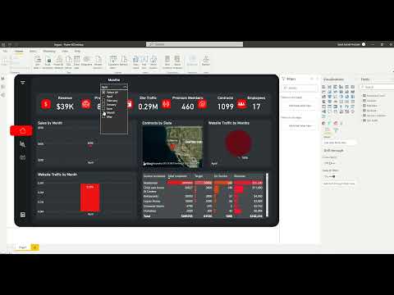Tick the February checkbox in Months slicer
Viewport: 394px width, 295px height.
[x=103, y=101]
